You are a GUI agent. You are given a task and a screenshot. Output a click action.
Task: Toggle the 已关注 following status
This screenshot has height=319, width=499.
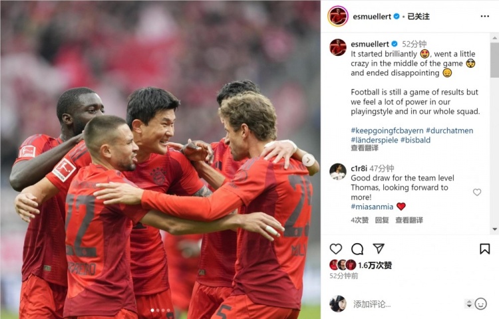(x=418, y=17)
